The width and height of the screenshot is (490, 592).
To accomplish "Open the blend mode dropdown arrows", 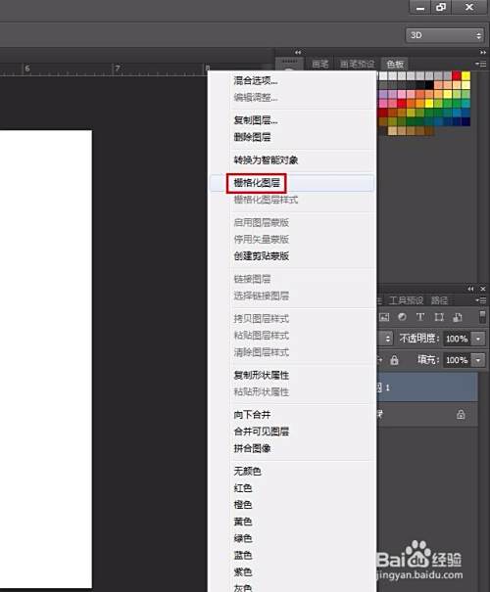I will click(387, 339).
